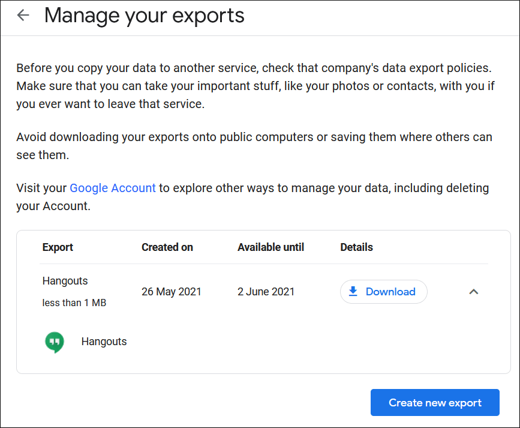
Task: Click the green Hangouts app icon
Action: (55, 342)
